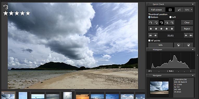Image resolution: width=199 pixels, height=99 pixels.
Task: Click the ISO 100 value
Action: tap(177, 90)
